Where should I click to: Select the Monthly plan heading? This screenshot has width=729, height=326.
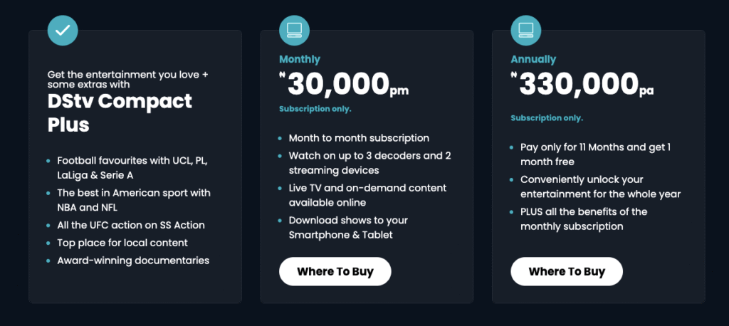point(300,59)
